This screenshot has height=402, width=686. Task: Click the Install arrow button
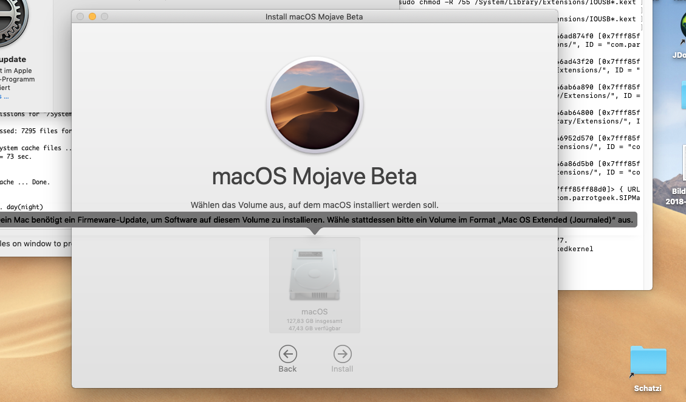pos(342,354)
